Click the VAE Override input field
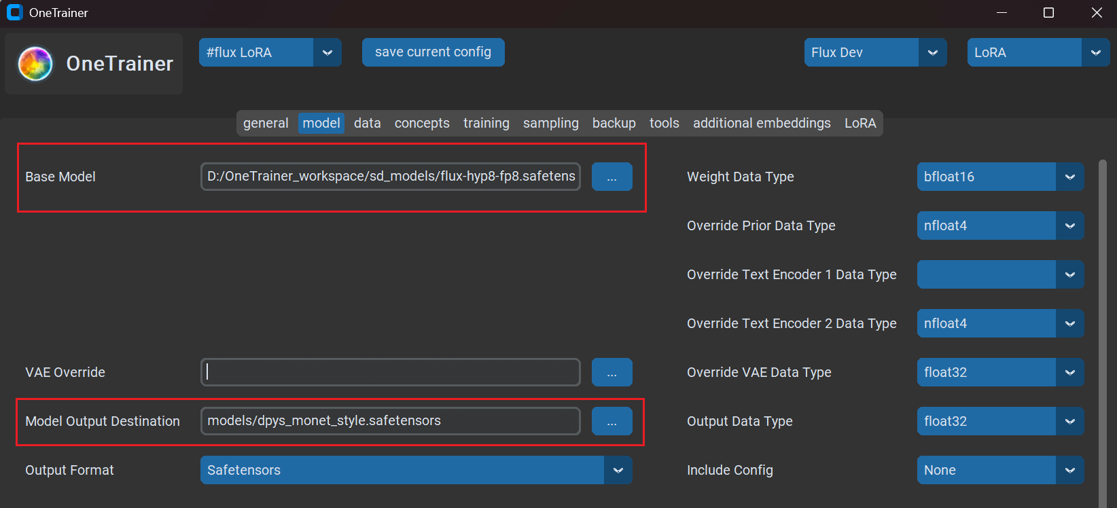The width and height of the screenshot is (1117, 508). [391, 372]
